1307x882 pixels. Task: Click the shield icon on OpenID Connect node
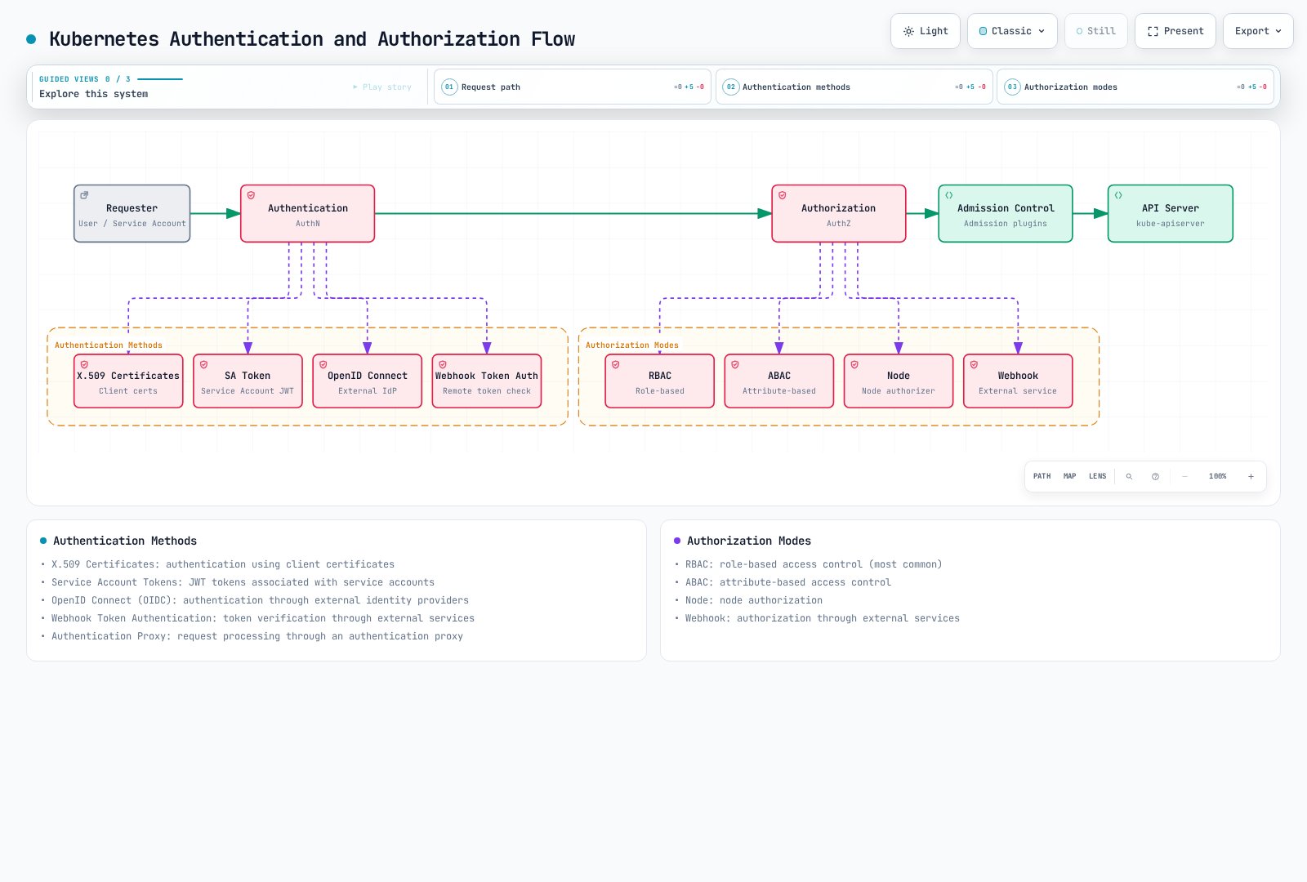(x=323, y=364)
